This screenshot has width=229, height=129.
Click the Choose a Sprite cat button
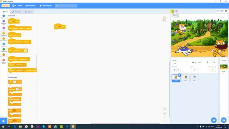pos(214,120)
